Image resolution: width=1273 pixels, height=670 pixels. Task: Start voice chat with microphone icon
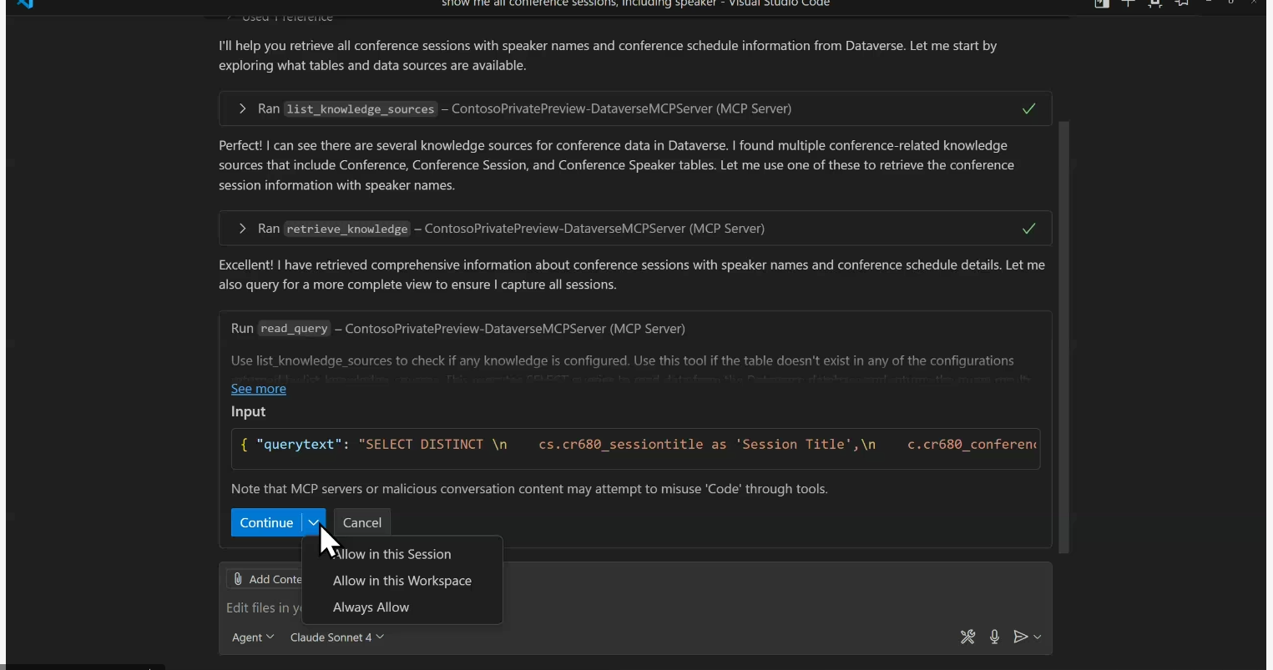[994, 637]
